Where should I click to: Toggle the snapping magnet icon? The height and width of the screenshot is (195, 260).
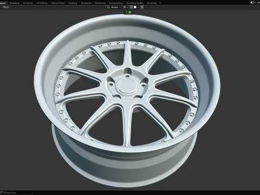coord(131,7)
